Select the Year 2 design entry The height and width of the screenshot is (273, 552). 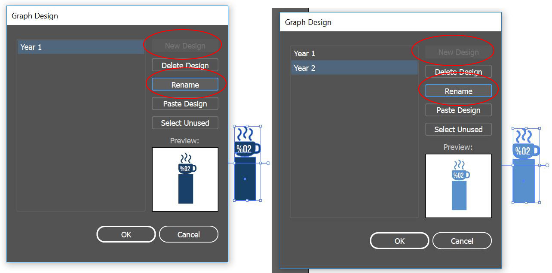[x=354, y=68]
